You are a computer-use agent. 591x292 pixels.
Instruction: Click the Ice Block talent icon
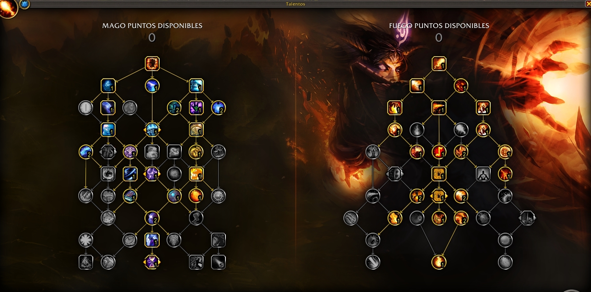click(x=108, y=86)
